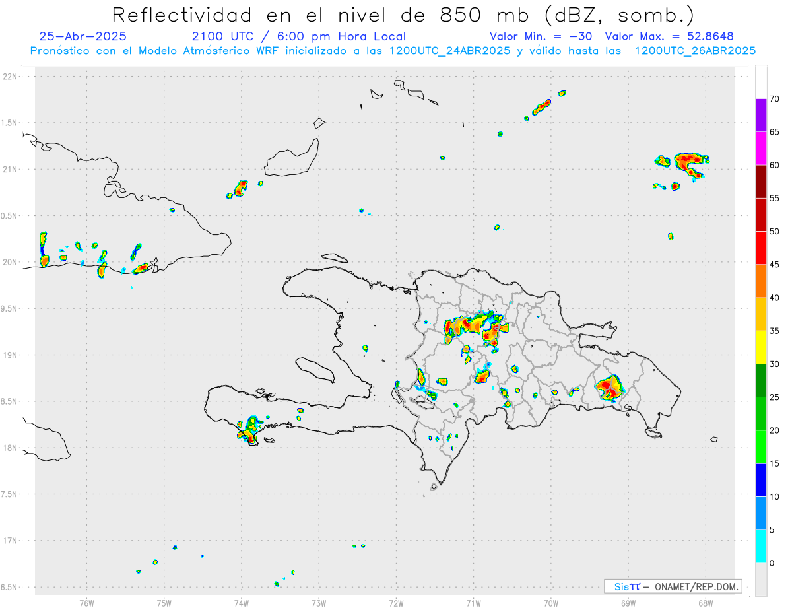
Task: Click the WRF forecast description line
Action: point(393,51)
